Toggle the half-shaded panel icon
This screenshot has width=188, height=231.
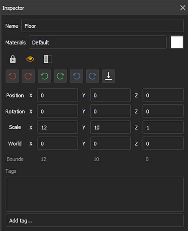[48, 59]
